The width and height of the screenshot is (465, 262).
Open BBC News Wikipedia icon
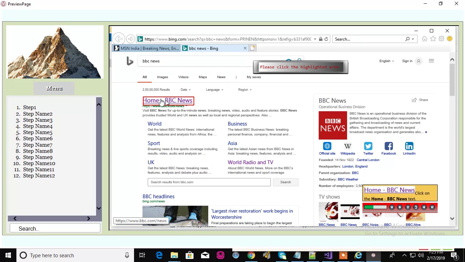point(348,146)
